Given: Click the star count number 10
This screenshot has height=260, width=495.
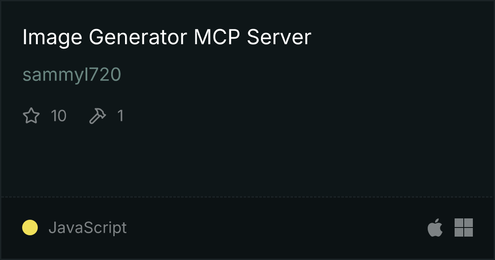Looking at the screenshot, I should point(59,116).
